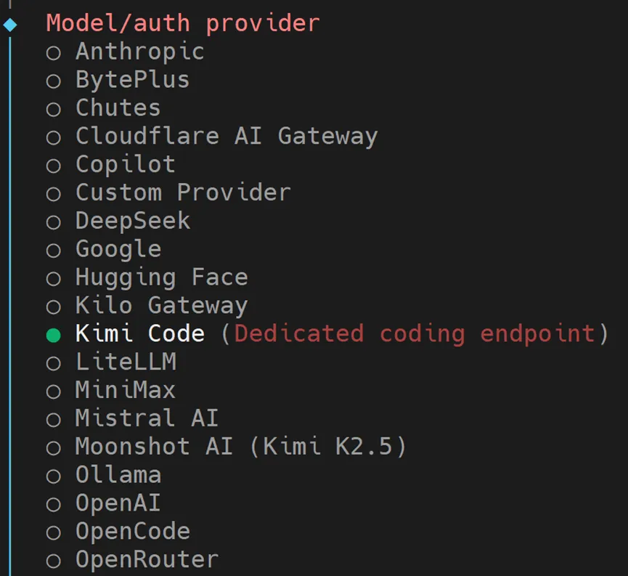
Task: Pick OpenRouter from the list
Action: (x=53, y=561)
